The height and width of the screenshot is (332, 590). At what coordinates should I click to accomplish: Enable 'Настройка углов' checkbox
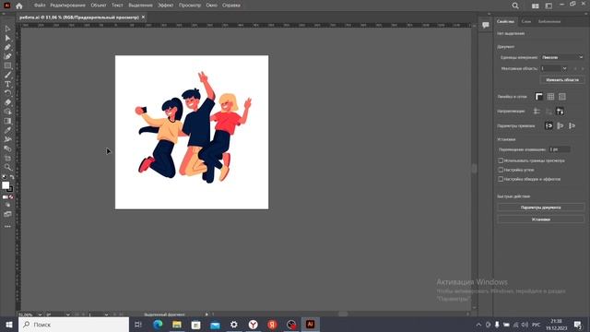(501, 170)
